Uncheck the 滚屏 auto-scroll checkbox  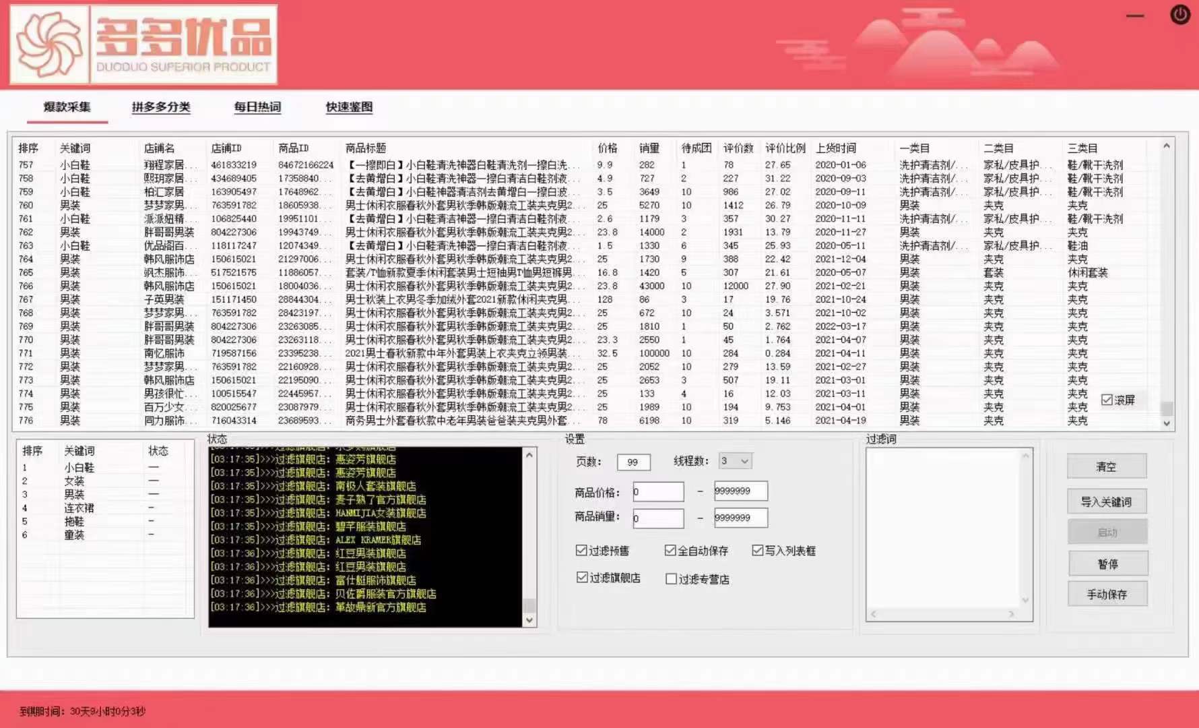pos(1107,400)
